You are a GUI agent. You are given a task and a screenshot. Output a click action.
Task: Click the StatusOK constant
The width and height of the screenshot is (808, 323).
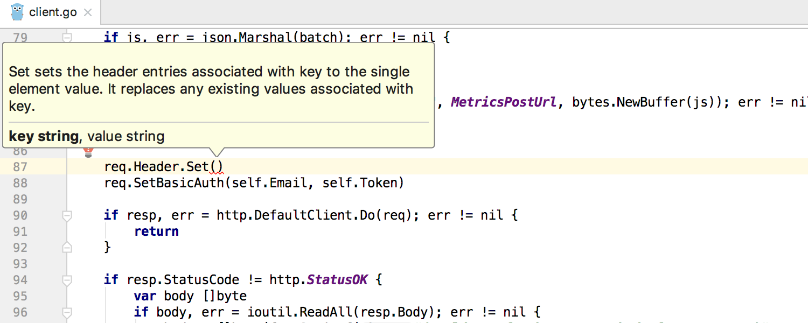point(337,280)
